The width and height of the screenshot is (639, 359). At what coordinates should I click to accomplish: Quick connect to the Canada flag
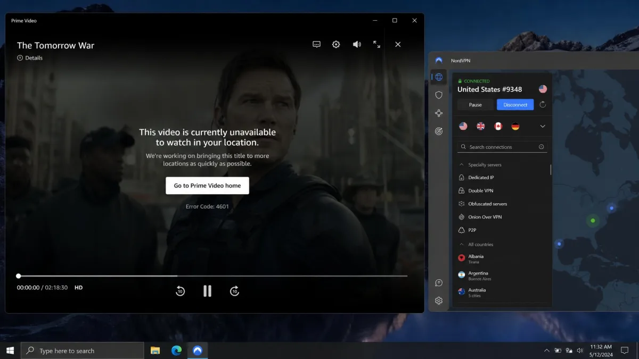click(498, 126)
